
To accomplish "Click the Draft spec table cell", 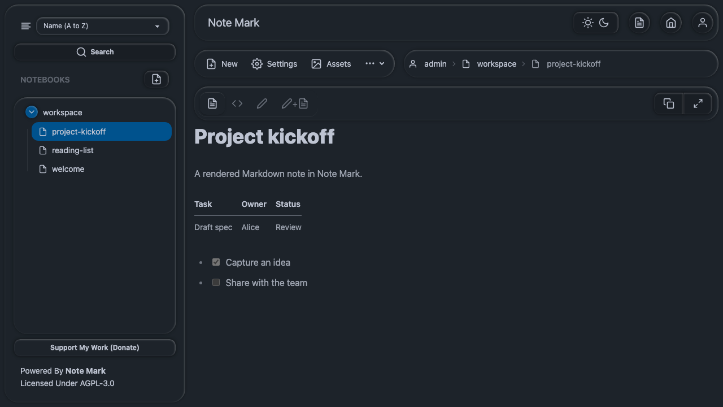I will pyautogui.click(x=214, y=227).
